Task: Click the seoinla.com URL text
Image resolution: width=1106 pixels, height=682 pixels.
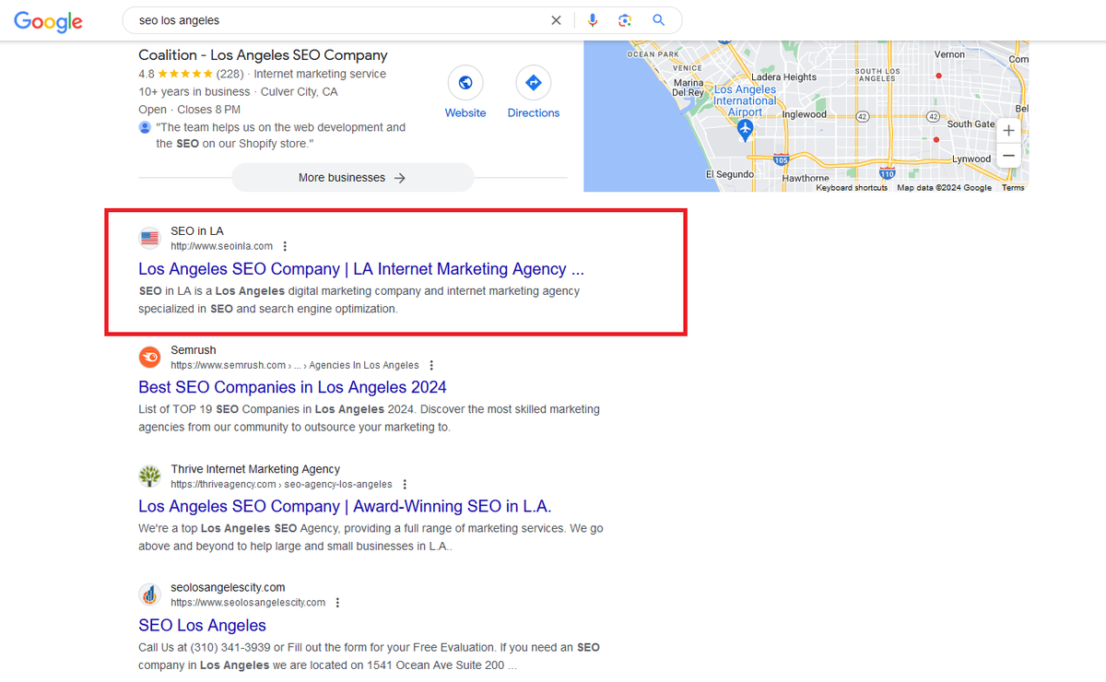Action: 221,246
